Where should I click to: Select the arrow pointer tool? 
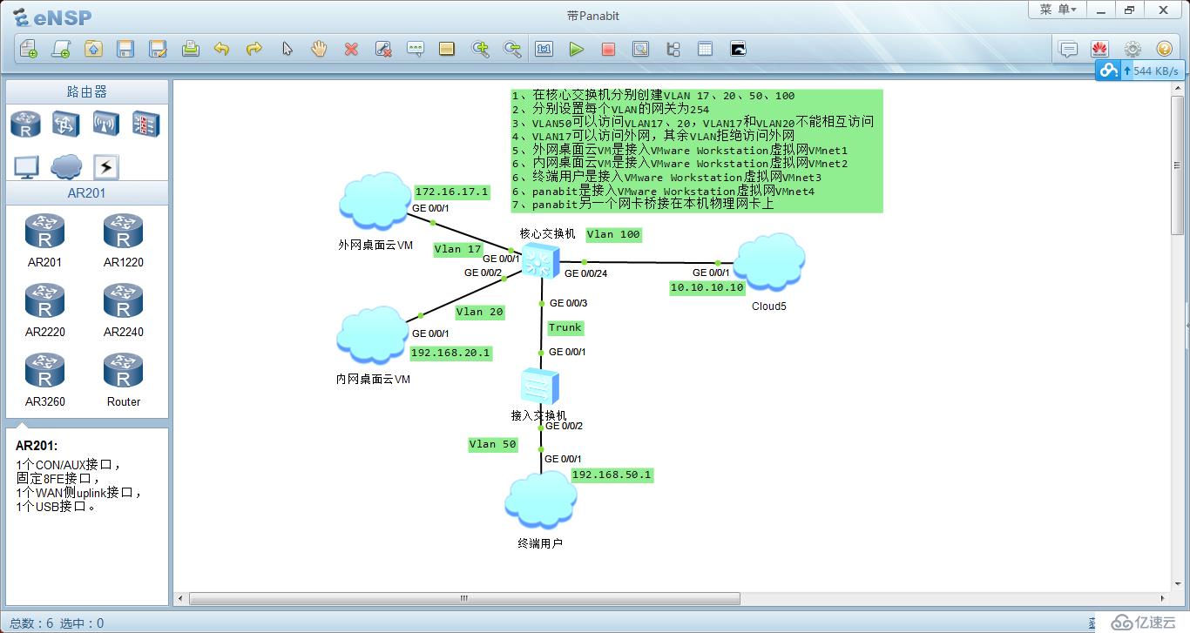[287, 49]
